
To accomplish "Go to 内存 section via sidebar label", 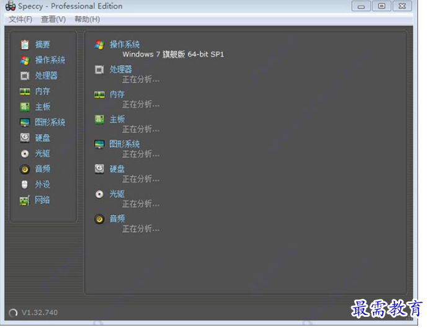I will point(43,91).
